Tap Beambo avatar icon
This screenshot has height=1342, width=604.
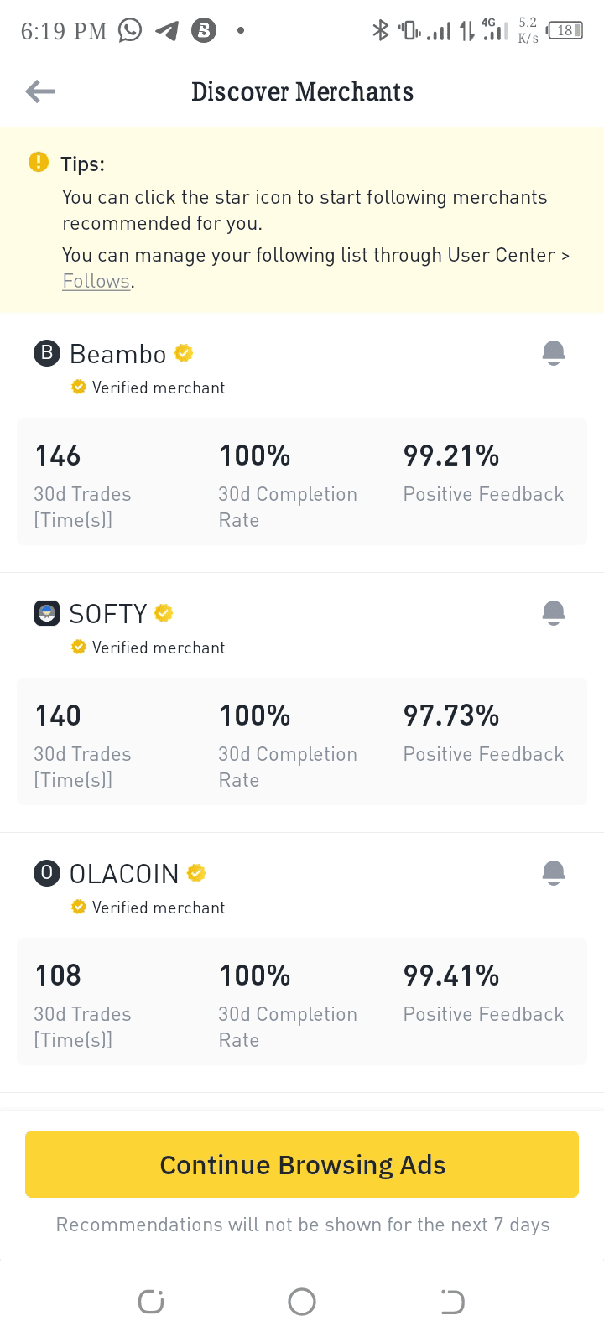click(47, 353)
